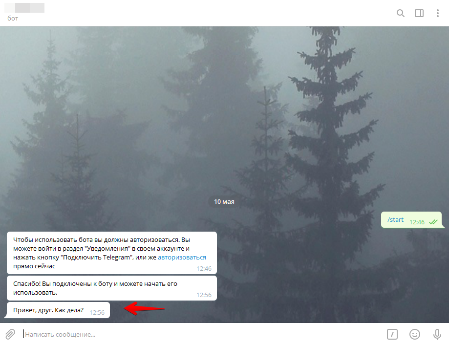This screenshot has height=345, width=449.
Task: Toggle the right side panel icon
Action: coord(419,13)
